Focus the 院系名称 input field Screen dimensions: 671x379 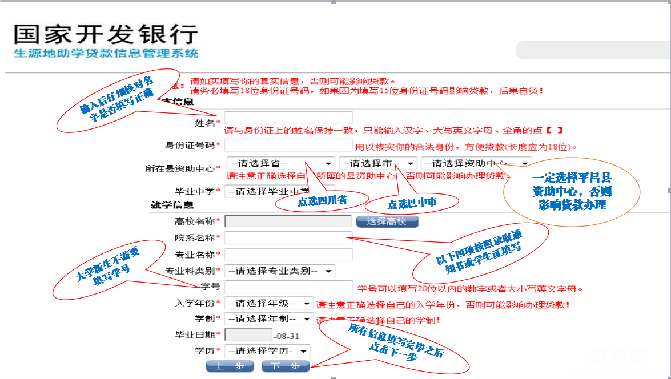(x=288, y=238)
